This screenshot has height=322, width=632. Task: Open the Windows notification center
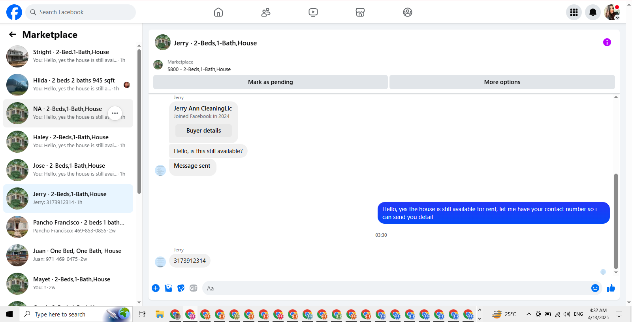(619, 314)
